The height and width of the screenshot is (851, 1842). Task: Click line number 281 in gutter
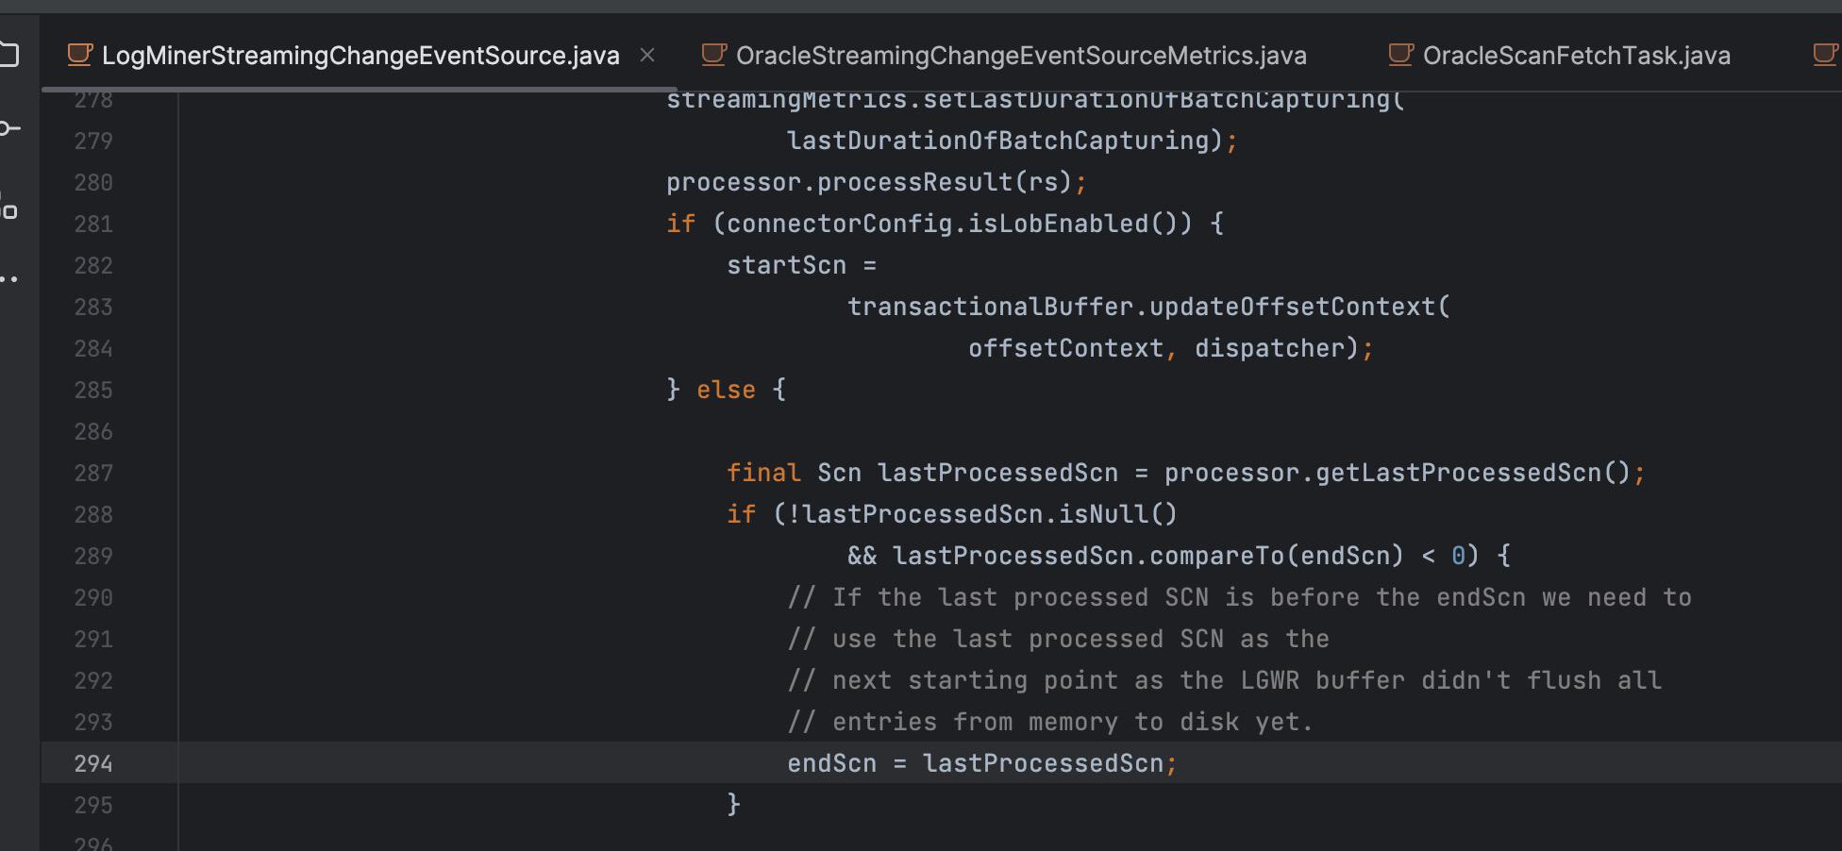[x=93, y=224]
